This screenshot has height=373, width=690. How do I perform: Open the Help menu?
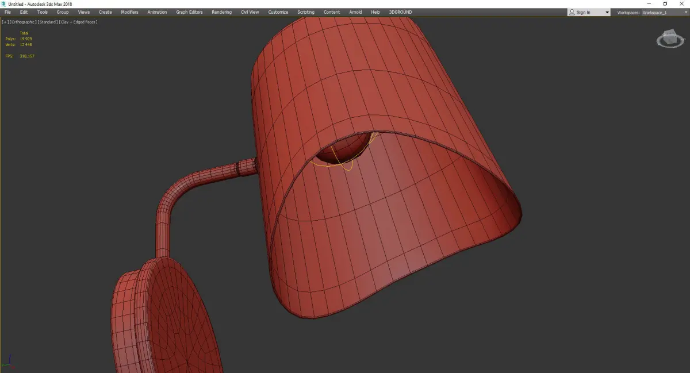click(x=375, y=12)
